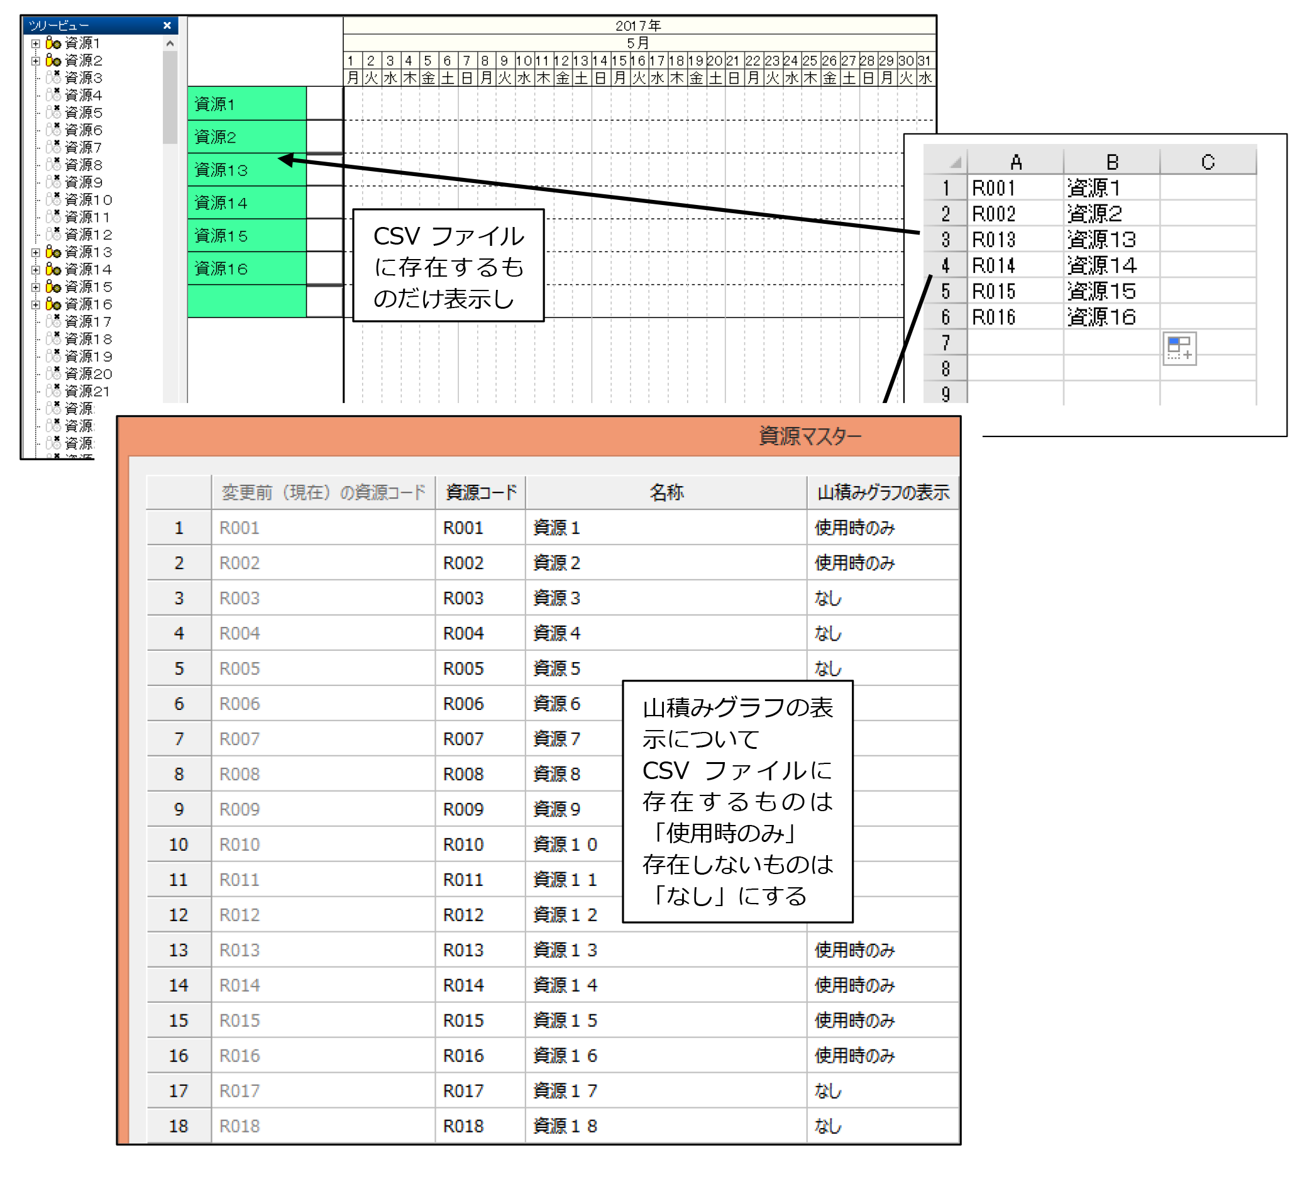Select column B header in the spreadsheet
This screenshot has height=1179, width=1307.
1111,162
